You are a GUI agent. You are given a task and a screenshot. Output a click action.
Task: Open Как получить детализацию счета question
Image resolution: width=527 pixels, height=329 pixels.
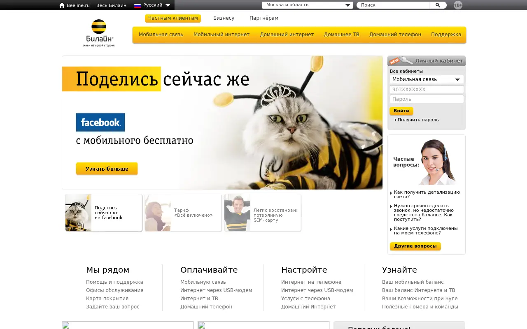point(427,195)
